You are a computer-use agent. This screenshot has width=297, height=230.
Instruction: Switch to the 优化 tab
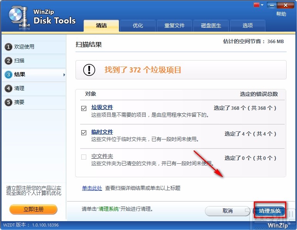pos(138,25)
